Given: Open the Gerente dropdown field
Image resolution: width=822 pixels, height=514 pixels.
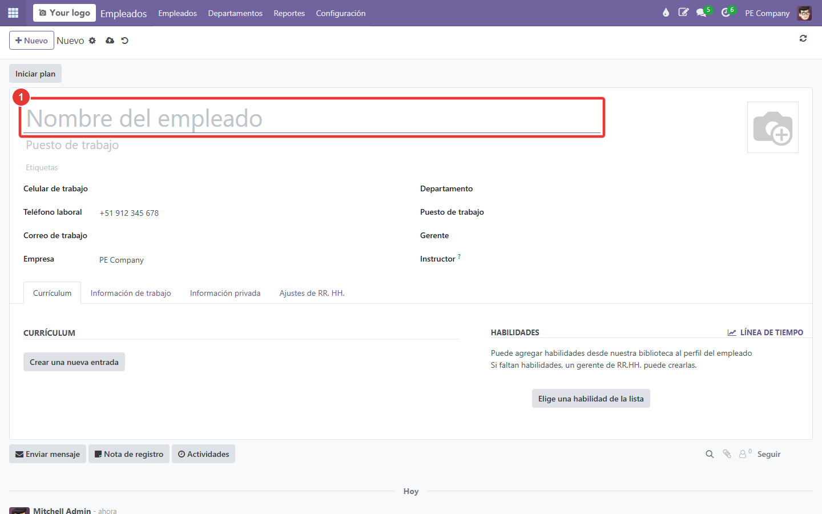Looking at the screenshot, I should 647,236.
